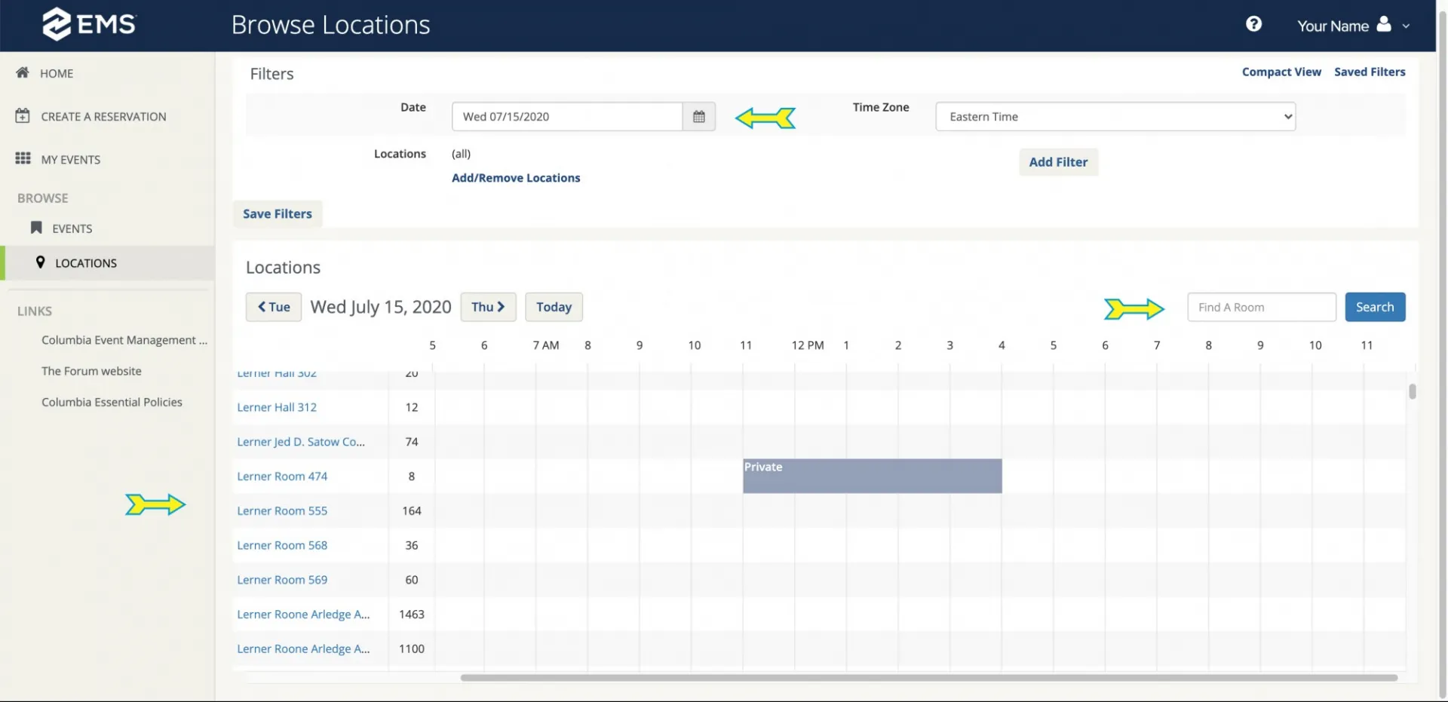Open Columbia Event Management link

(124, 340)
